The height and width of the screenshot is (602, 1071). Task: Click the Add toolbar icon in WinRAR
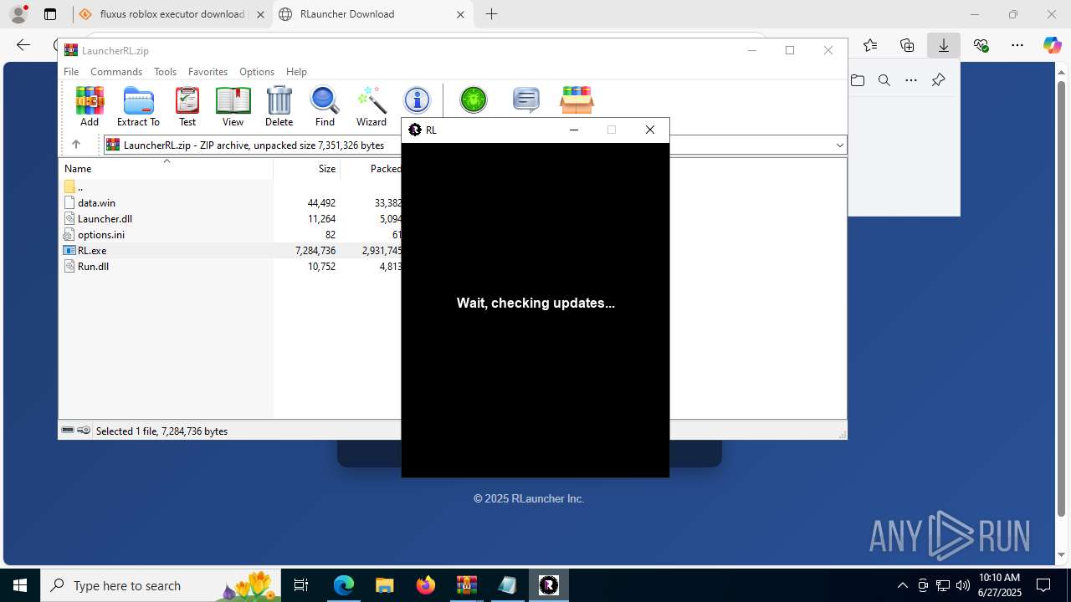[90, 106]
